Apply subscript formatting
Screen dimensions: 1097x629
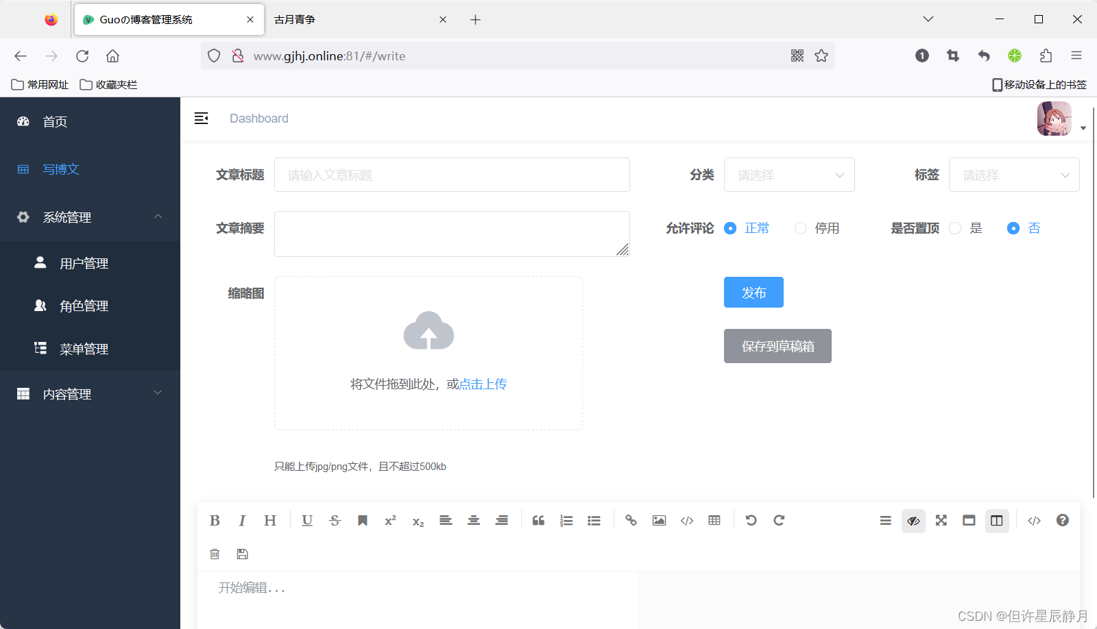pos(418,521)
